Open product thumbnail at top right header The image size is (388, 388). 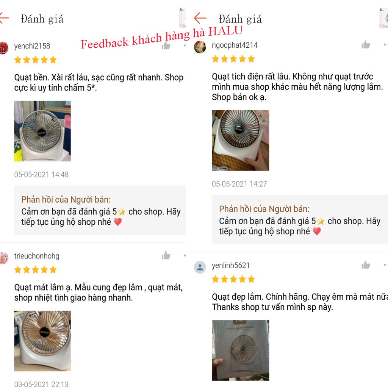pyautogui.click(x=384, y=18)
